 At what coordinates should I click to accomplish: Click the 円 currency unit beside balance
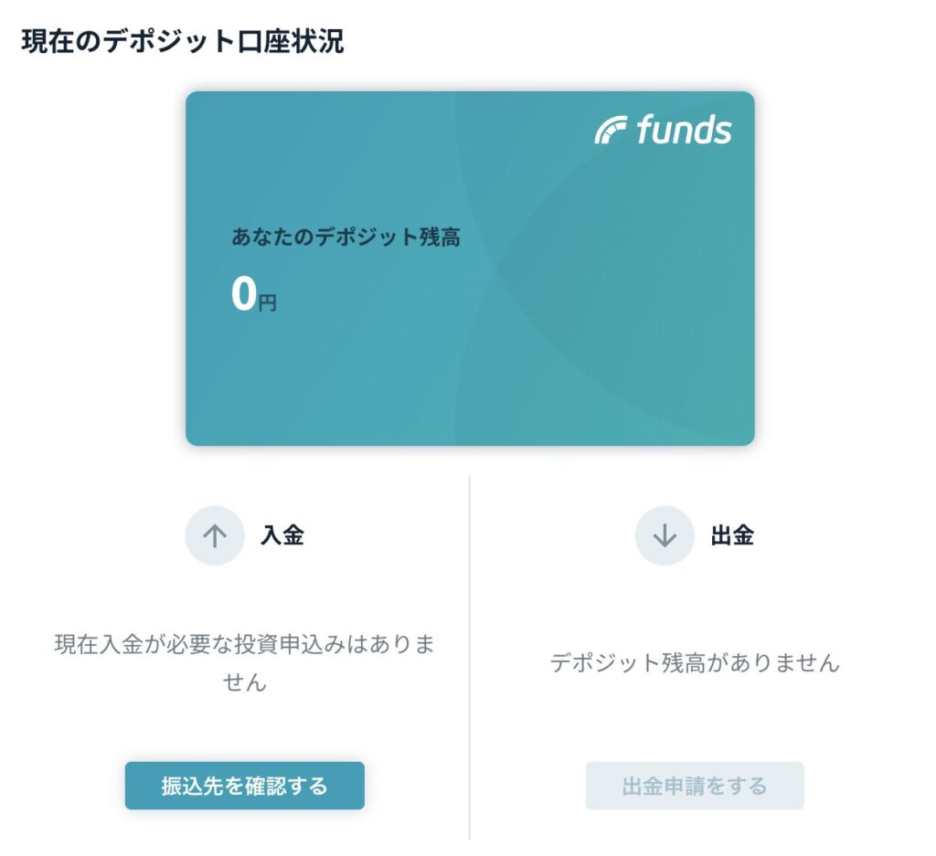[267, 302]
